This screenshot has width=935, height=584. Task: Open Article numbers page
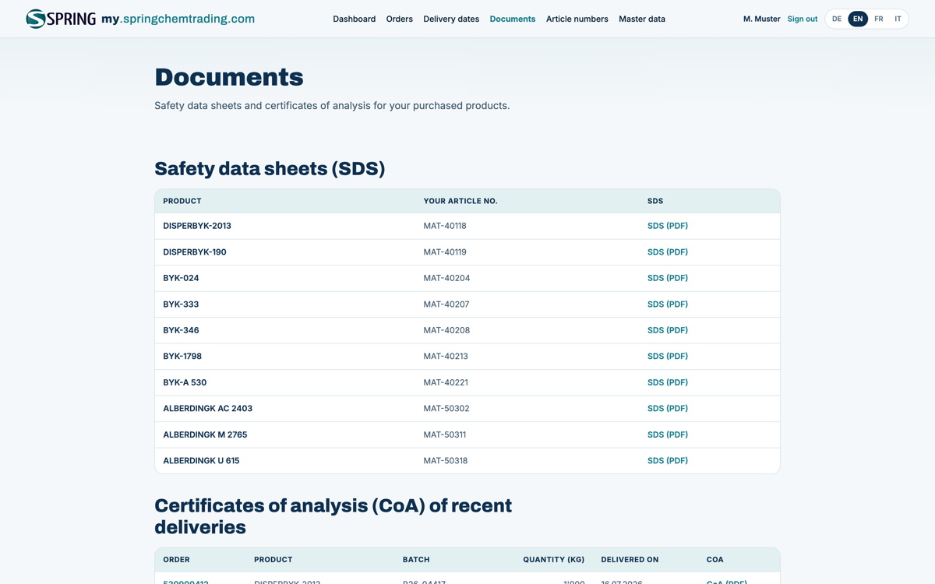tap(577, 19)
